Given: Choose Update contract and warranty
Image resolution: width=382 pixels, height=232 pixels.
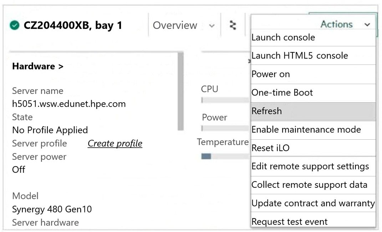Looking at the screenshot, I should 313,203.
